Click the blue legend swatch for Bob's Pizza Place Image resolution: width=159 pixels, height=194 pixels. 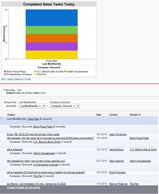pos(5,71)
